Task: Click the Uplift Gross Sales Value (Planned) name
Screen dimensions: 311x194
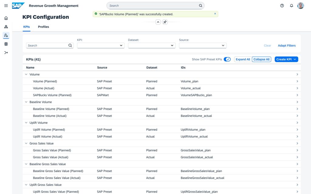Action: [x=56, y=192]
